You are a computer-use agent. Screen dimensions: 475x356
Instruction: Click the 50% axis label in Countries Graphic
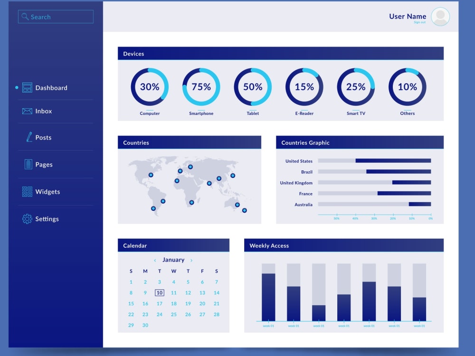click(337, 218)
